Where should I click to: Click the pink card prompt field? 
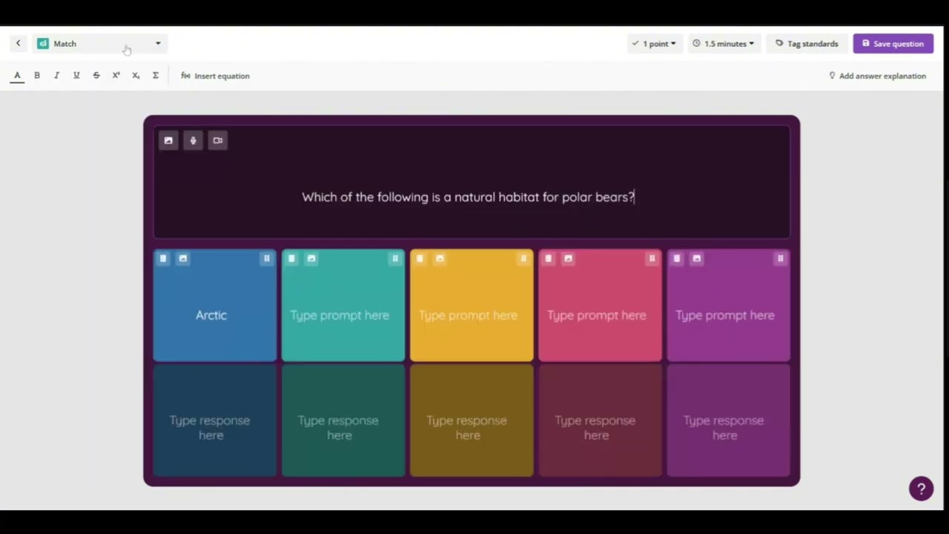(596, 315)
